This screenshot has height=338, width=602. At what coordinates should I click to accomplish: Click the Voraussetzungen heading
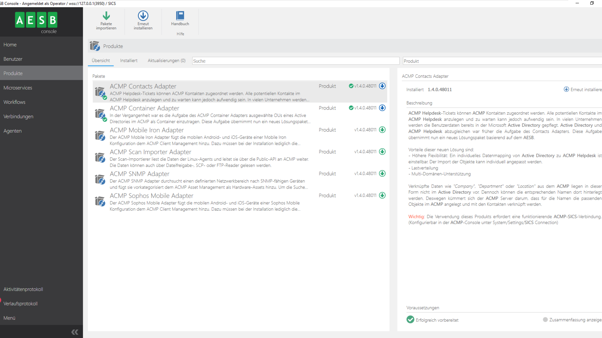point(423,308)
